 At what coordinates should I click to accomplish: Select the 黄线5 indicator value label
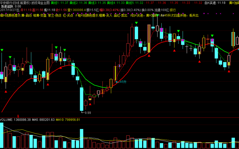(135, 3)
